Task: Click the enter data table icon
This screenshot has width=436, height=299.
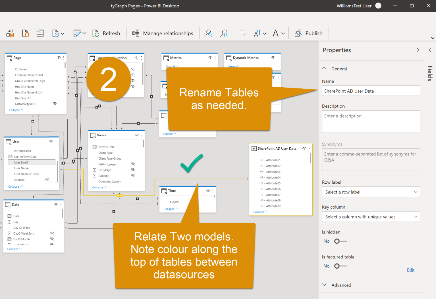Action: pyautogui.click(x=40, y=33)
